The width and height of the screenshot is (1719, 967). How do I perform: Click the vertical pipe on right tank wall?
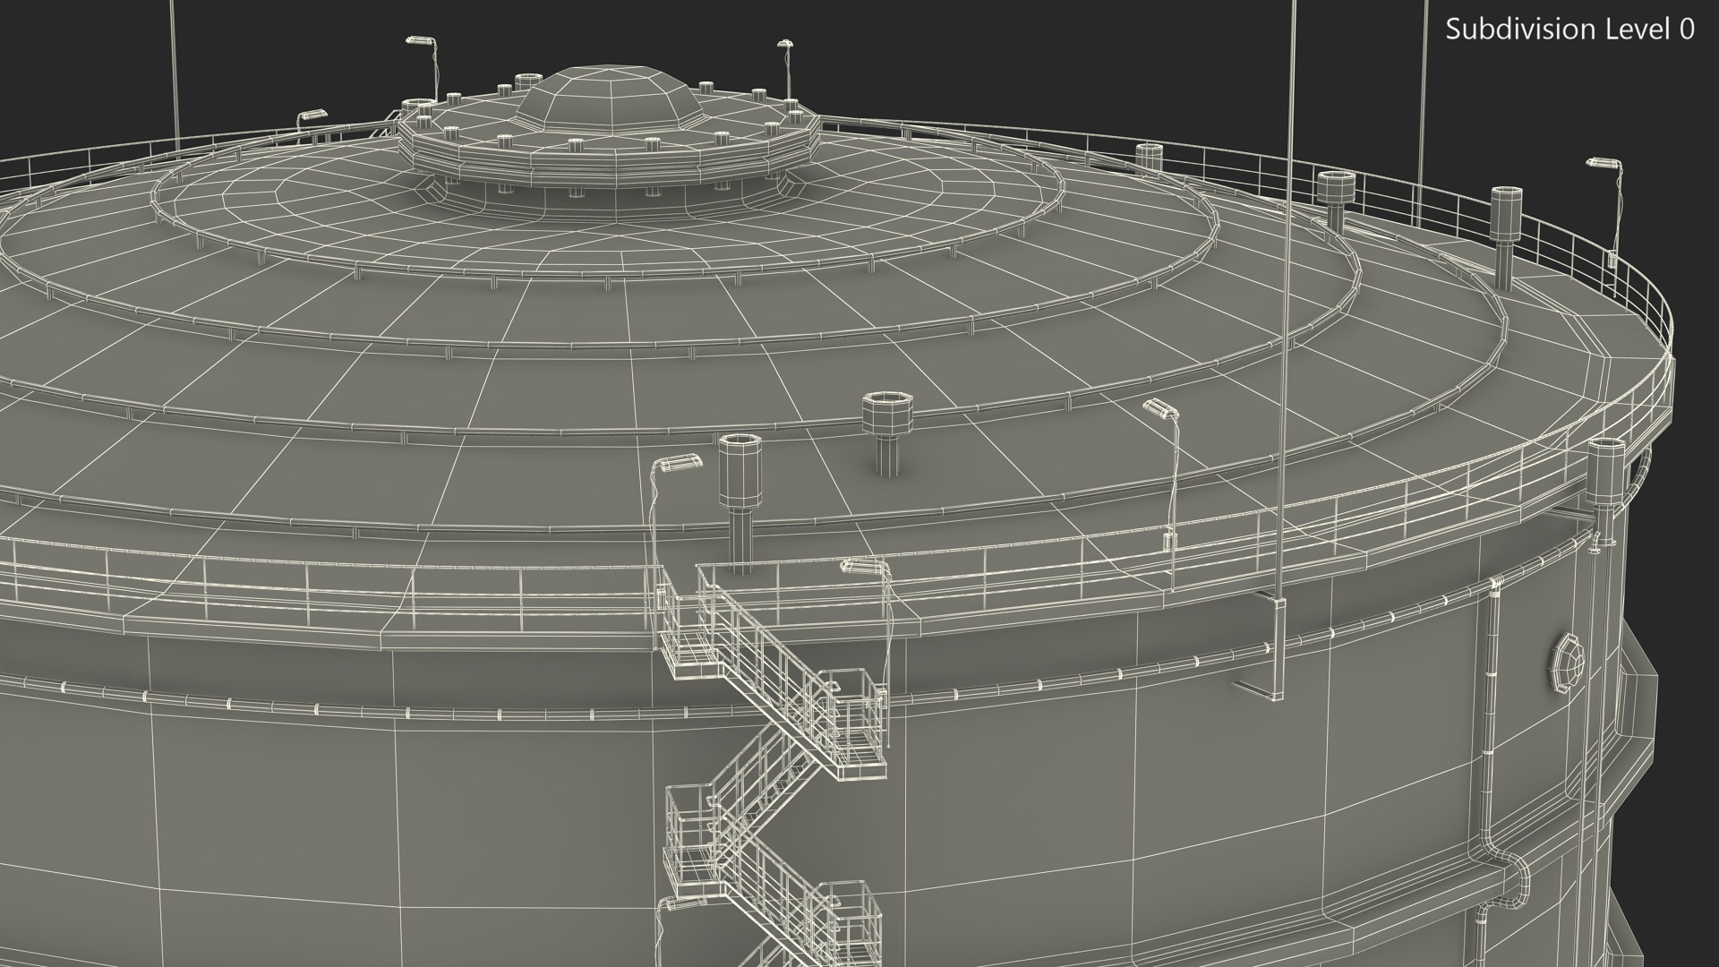1488,716
